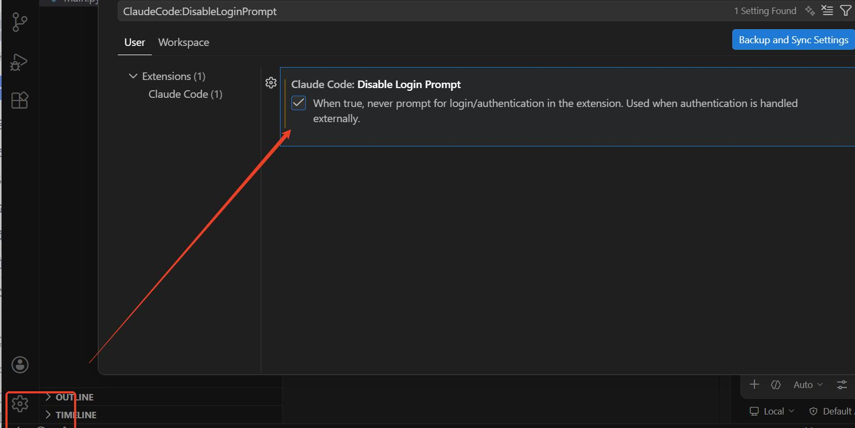The width and height of the screenshot is (855, 428).
Task: Open the Default dropdown with shield icon
Action: tap(831, 411)
